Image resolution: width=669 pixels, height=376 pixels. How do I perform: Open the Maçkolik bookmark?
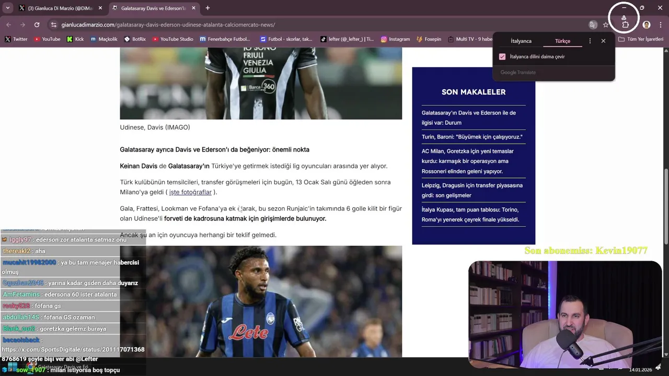tap(104, 39)
